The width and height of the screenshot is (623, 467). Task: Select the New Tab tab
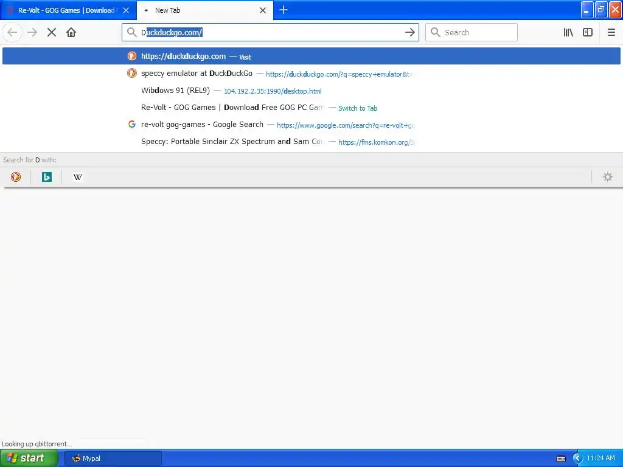point(205,10)
